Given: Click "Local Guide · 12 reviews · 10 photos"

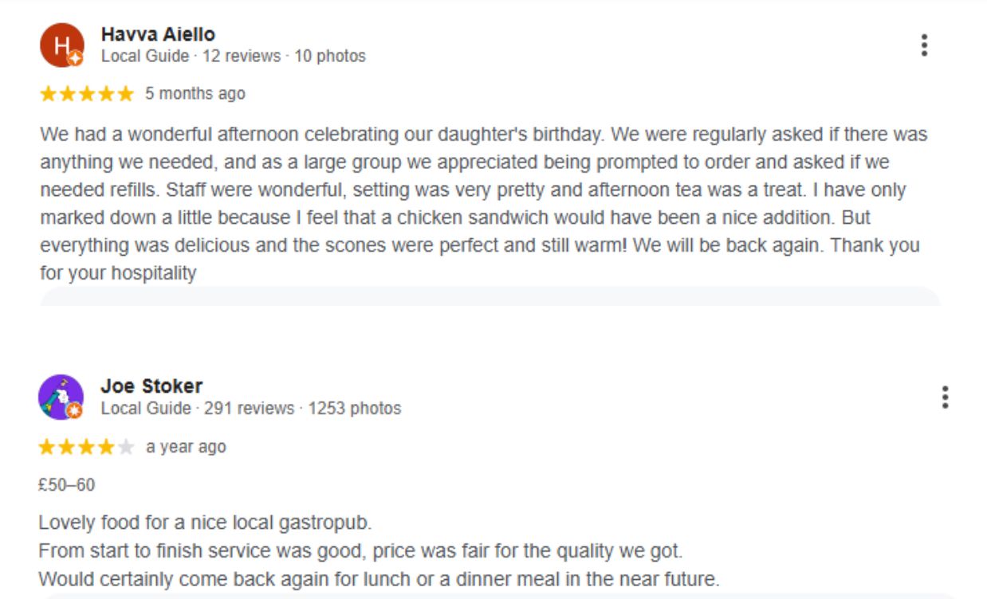Looking at the screenshot, I should (x=233, y=57).
